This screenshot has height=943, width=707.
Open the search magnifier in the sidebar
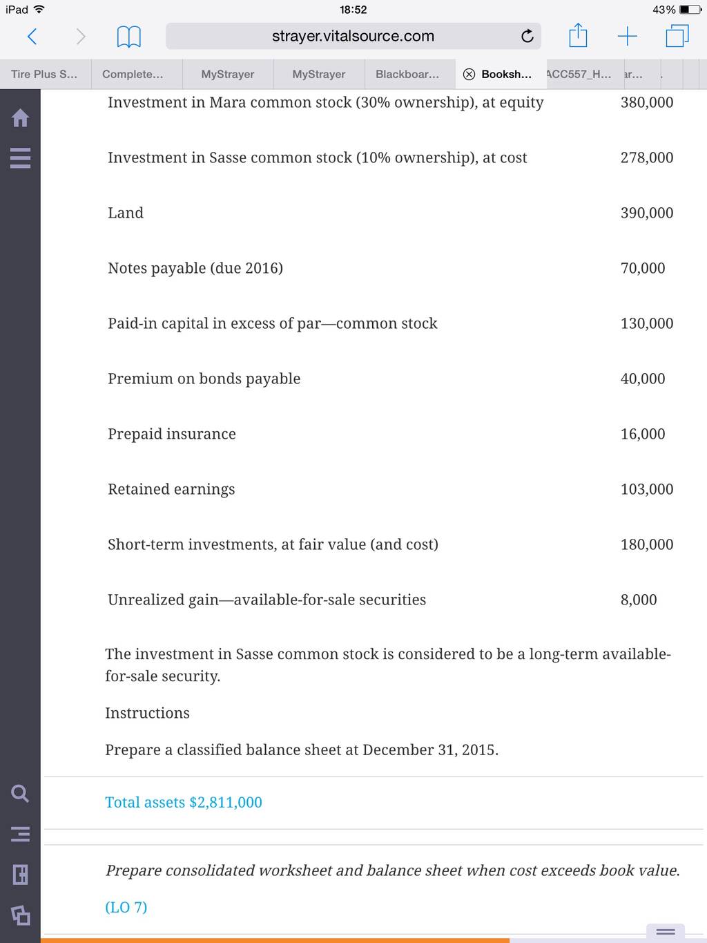[21, 793]
